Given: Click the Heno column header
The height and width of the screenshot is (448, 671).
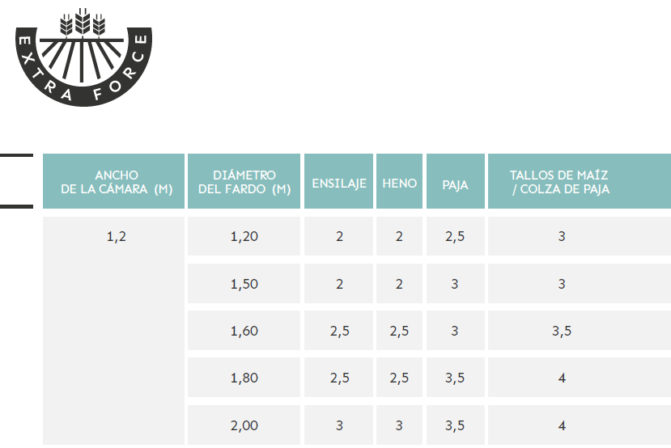Looking at the screenshot, I should tap(399, 181).
